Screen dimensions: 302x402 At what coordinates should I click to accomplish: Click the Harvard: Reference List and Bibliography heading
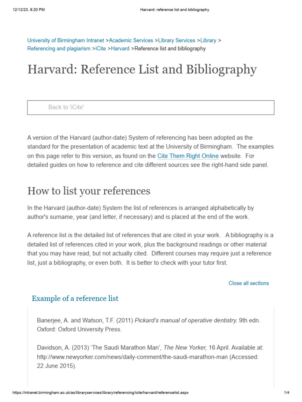(142, 70)
